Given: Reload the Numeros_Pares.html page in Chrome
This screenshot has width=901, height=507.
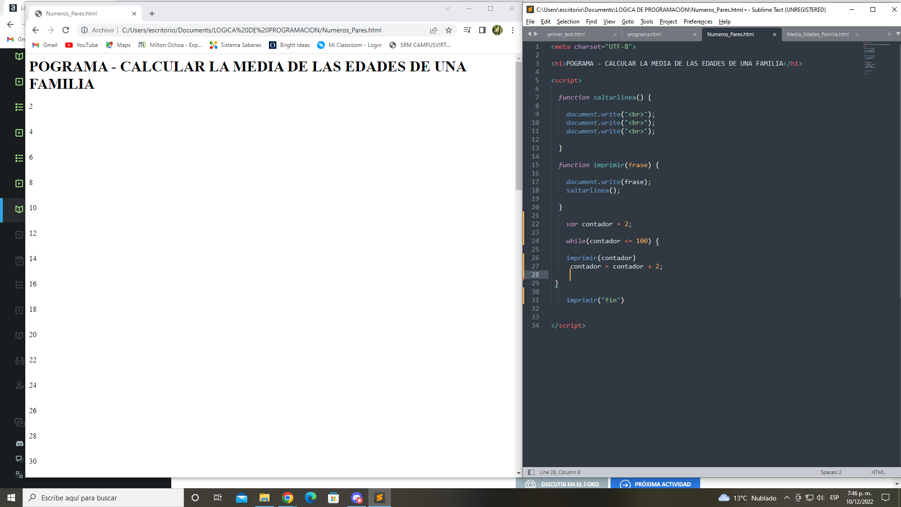Looking at the screenshot, I should pyautogui.click(x=66, y=30).
